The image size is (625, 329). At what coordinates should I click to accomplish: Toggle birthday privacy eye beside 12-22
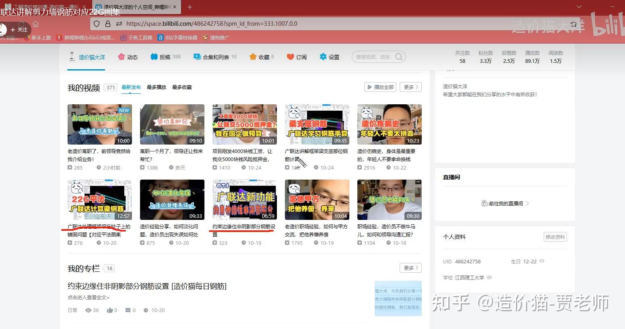542,261
